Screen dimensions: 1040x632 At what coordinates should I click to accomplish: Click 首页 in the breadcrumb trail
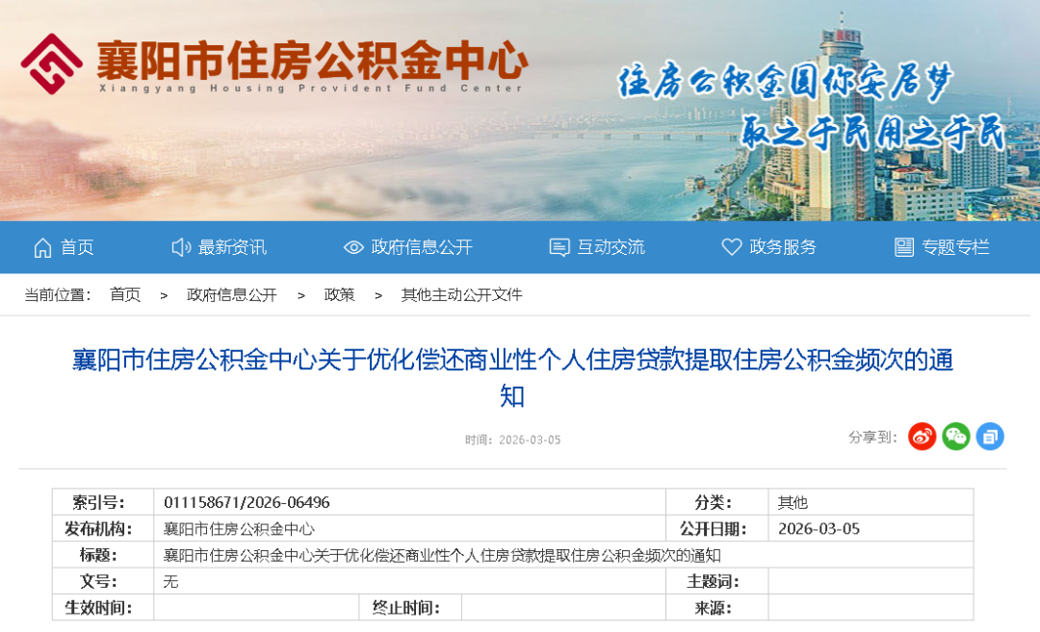click(125, 295)
